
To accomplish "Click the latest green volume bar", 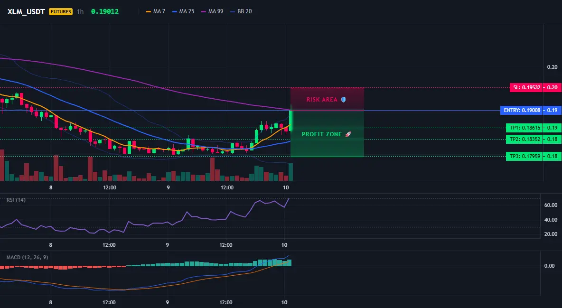I will [x=290, y=172].
